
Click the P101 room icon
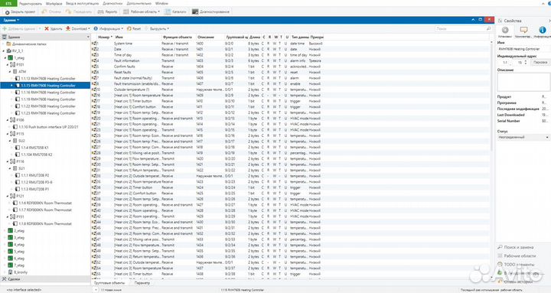13,65
